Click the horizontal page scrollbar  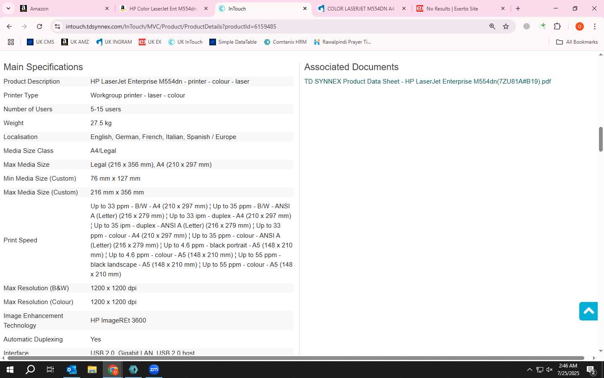coord(295,358)
